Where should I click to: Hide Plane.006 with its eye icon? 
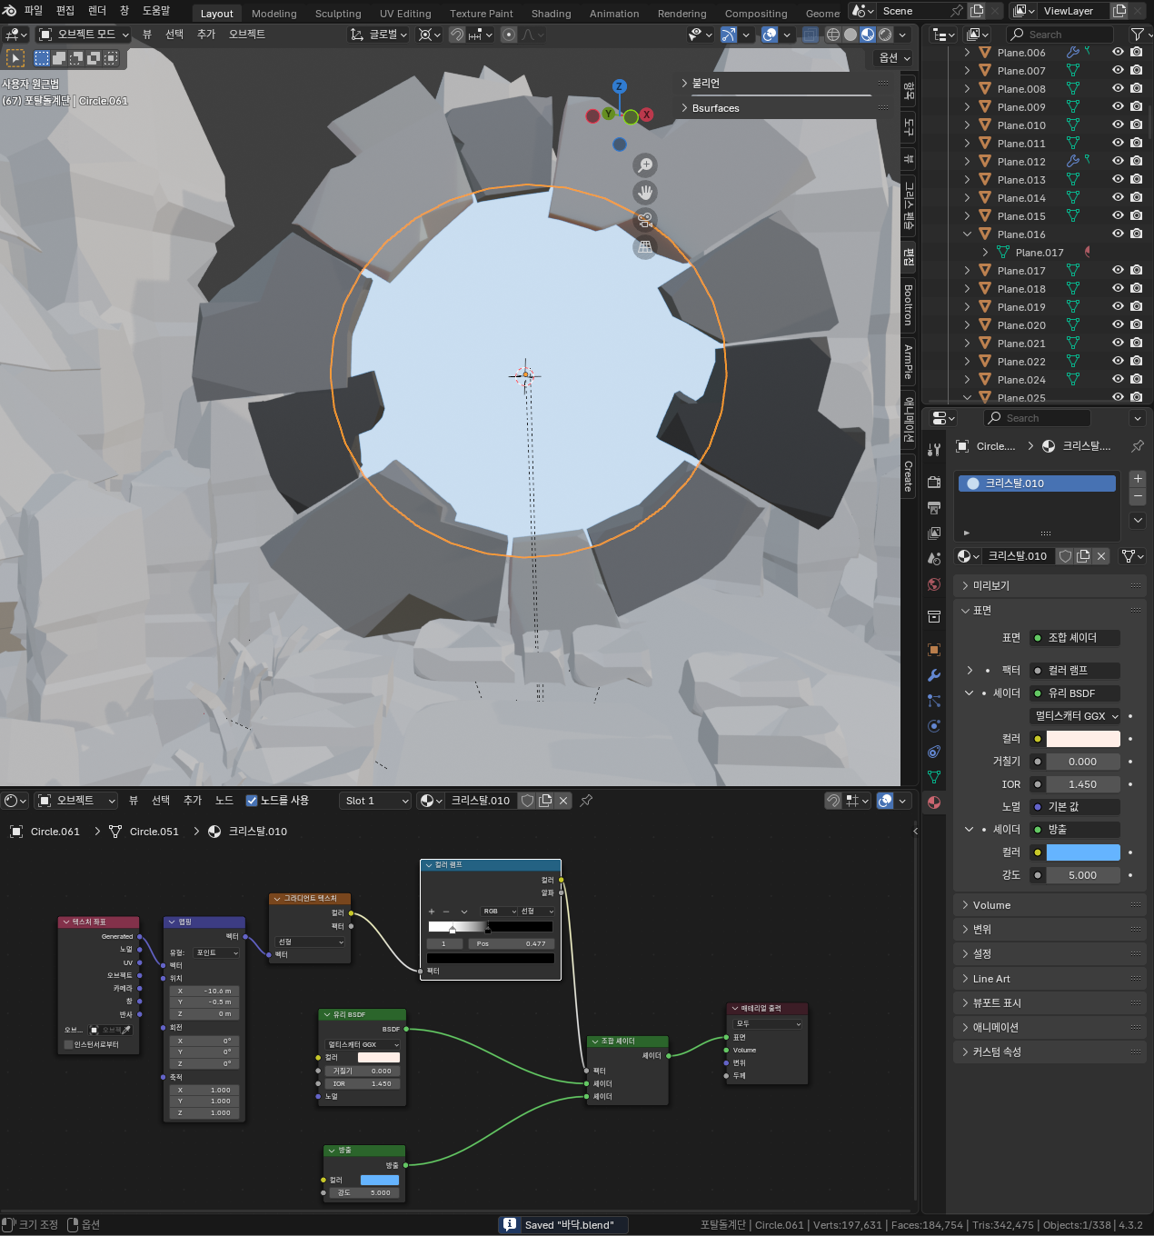pyautogui.click(x=1119, y=53)
